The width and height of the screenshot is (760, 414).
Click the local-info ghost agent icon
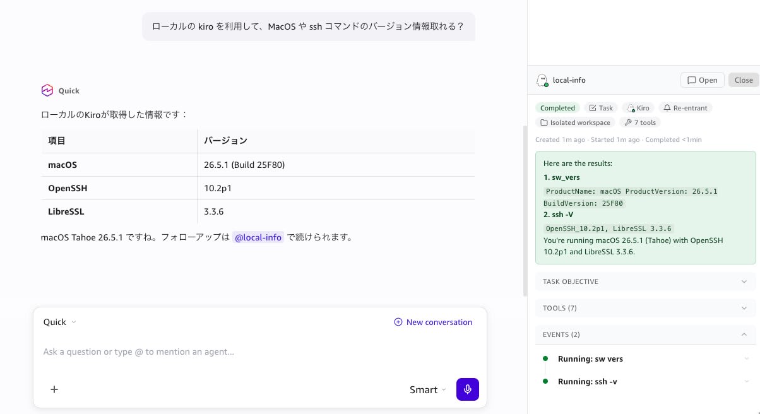click(x=542, y=80)
